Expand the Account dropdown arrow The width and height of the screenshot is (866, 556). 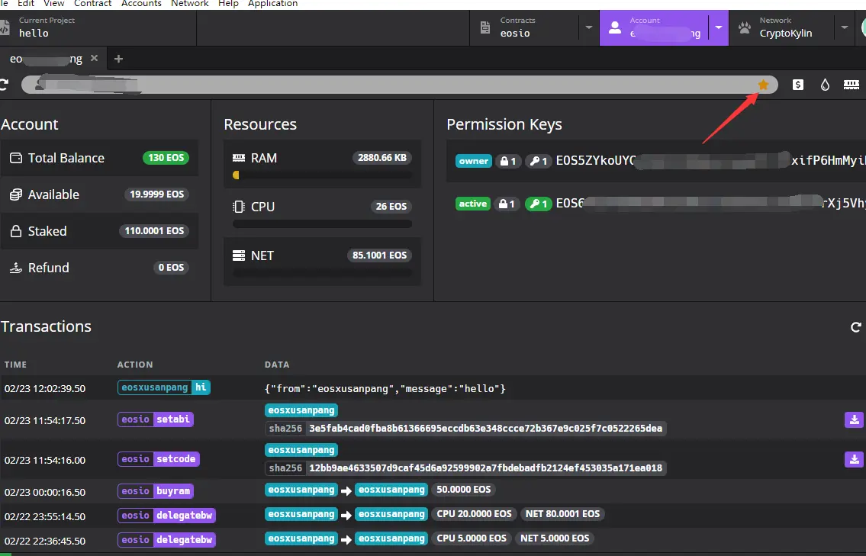(x=719, y=27)
